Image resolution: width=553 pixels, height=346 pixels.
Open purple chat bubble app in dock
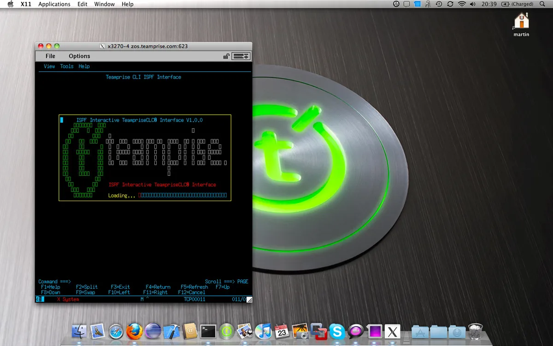click(355, 331)
